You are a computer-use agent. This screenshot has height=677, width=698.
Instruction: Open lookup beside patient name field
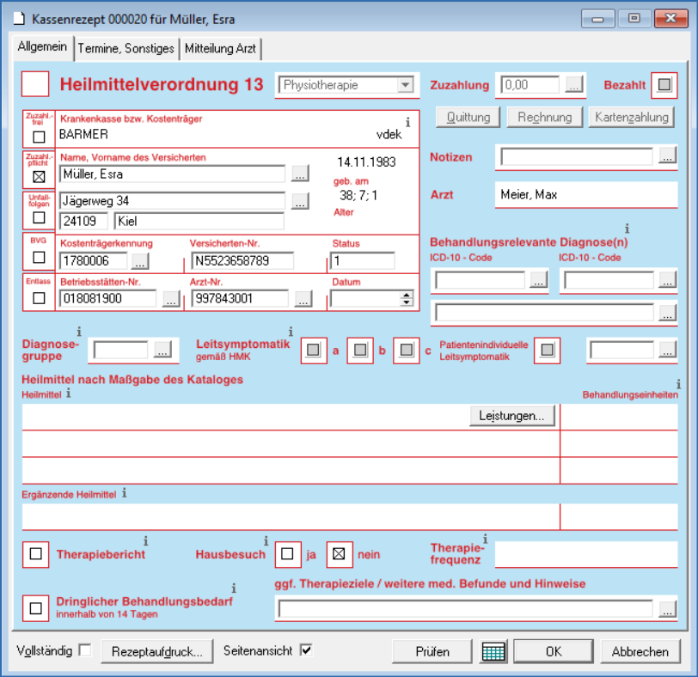(298, 174)
